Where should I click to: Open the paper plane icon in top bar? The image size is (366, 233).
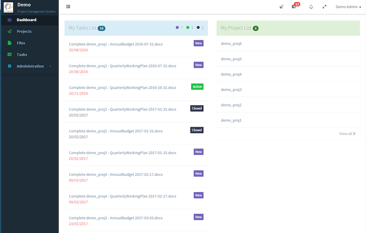pos(281,7)
